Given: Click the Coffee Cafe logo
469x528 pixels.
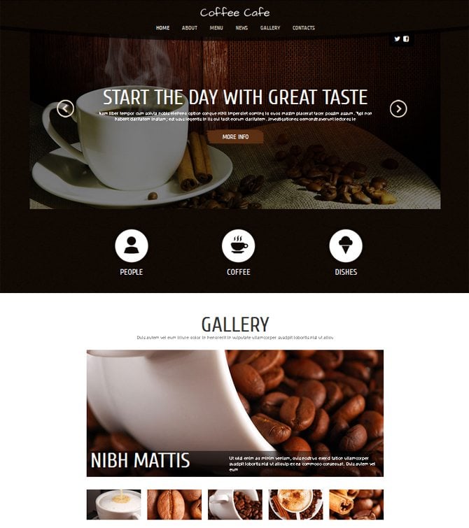Looking at the screenshot, I should [x=234, y=13].
